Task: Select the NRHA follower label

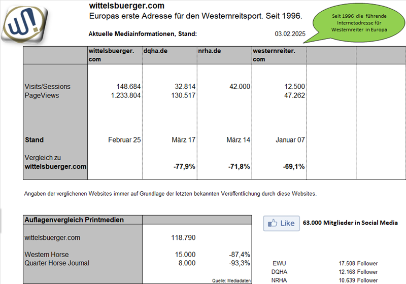Action: click(x=279, y=280)
